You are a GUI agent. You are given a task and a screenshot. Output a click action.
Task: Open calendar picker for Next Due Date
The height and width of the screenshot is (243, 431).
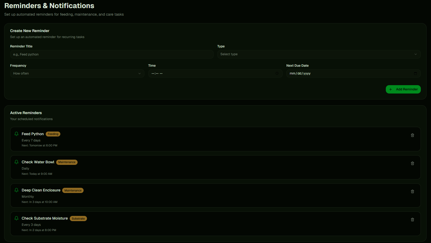click(415, 73)
